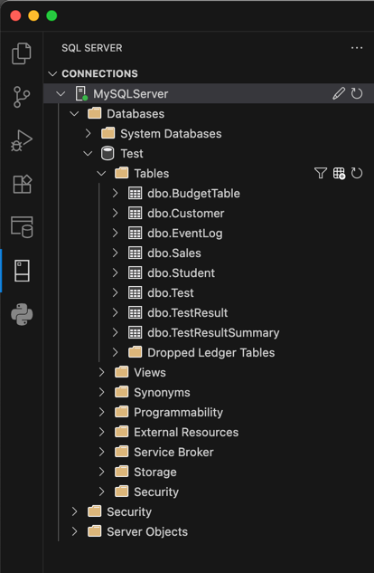Refresh the Tables folder
This screenshot has height=573, width=374.
[357, 173]
